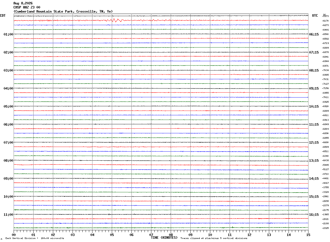Click the Traces clipped footer note

pos(214,238)
